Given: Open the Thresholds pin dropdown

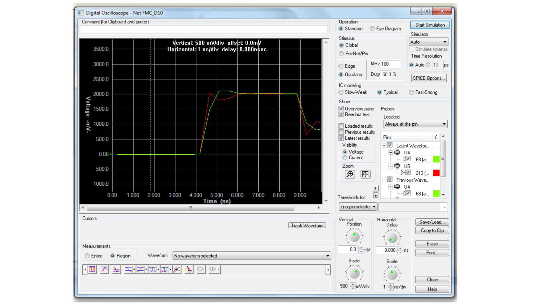Looking at the screenshot, I should coord(358,207).
